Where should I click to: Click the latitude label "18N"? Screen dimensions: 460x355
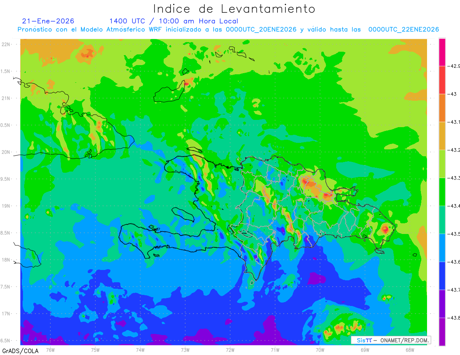click(x=5, y=260)
